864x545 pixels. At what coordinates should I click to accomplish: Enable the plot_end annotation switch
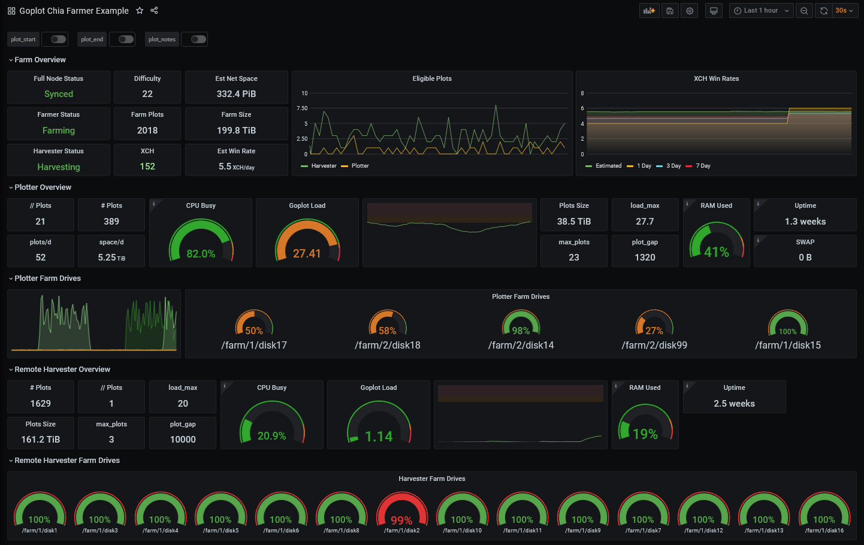(x=126, y=40)
